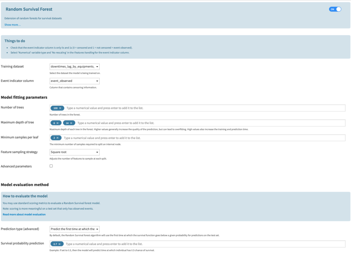Click the Maximum depth of tree input field

[209, 123]
